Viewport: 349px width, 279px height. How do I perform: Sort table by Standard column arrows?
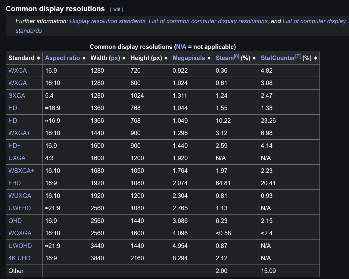point(38,58)
